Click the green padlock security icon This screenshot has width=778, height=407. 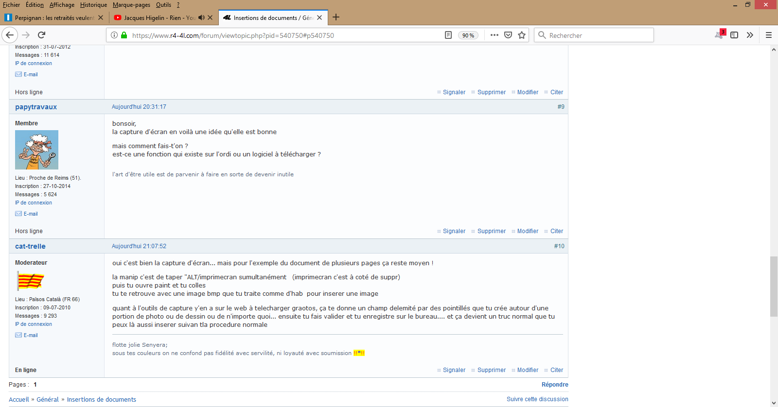click(x=124, y=35)
